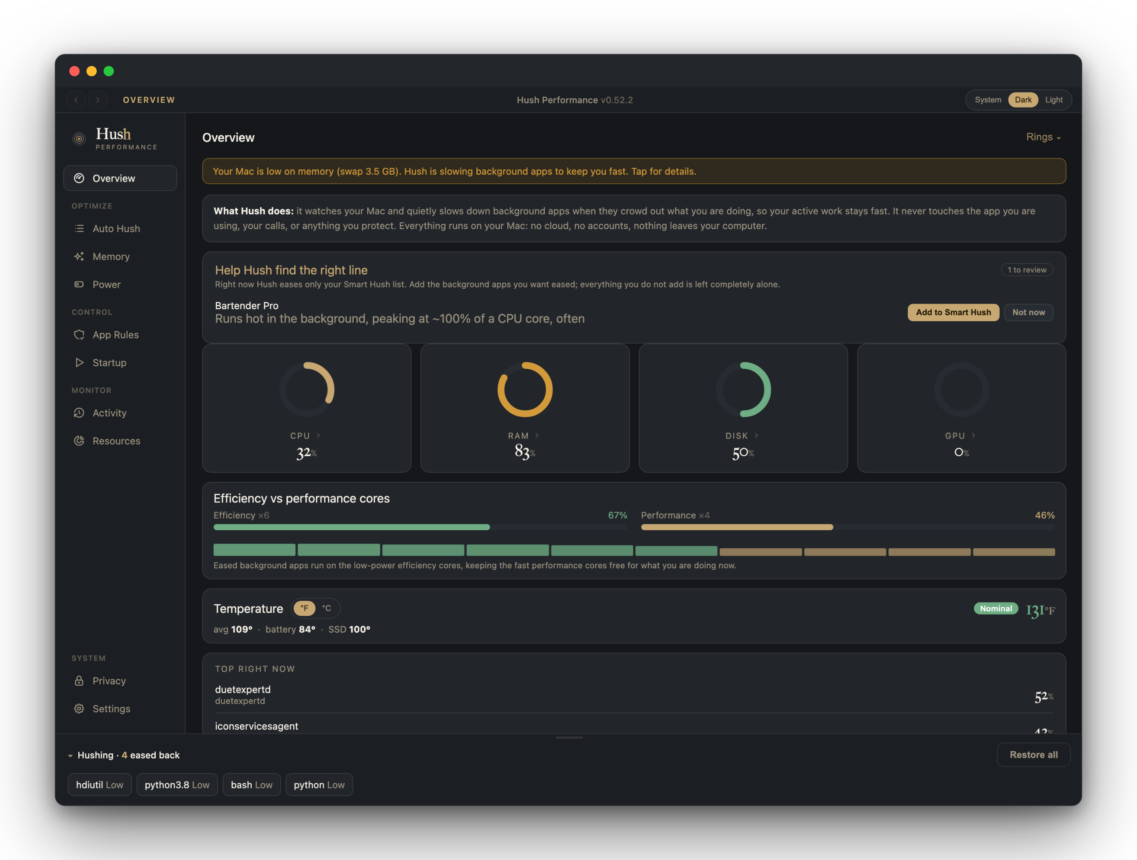Click the DISK usage ring
The image size is (1137, 860).
click(743, 389)
